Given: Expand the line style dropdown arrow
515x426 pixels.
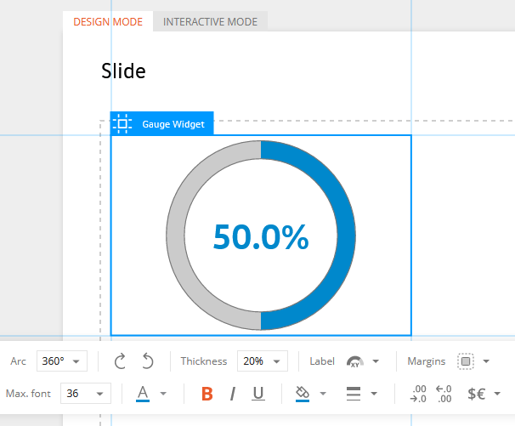Looking at the screenshot, I should [x=374, y=394].
